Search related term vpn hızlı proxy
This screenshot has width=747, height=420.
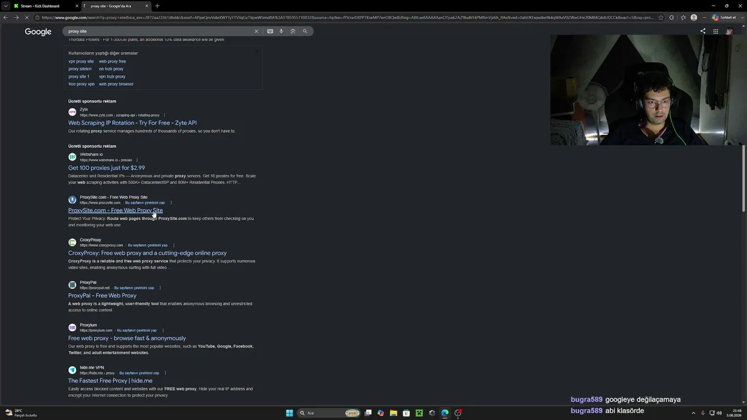click(112, 76)
